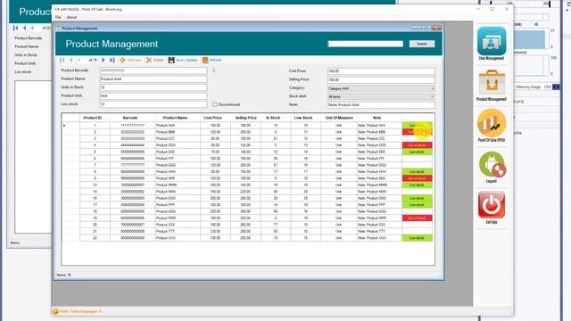Screen dimensions: 571x321
Task: Click previous-record arrow in background window
Action: click(x=24, y=28)
